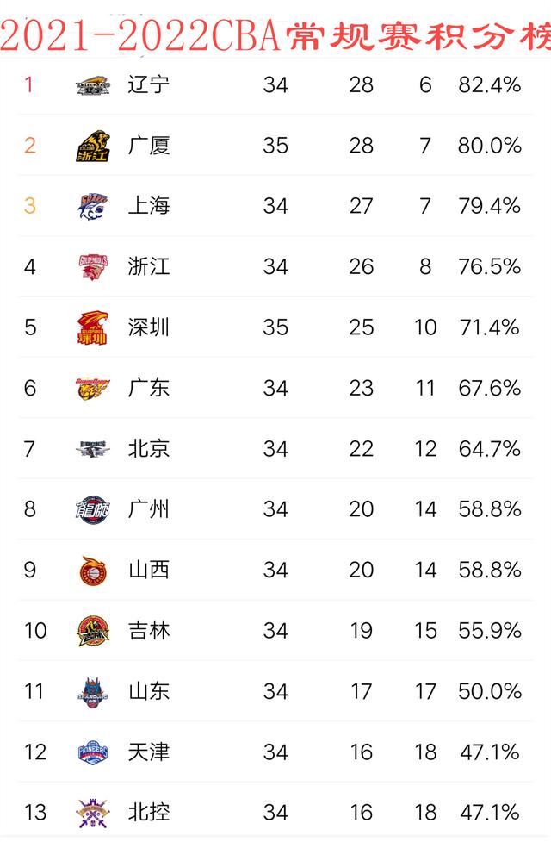Click the Guangzhou (广州) Loong Lions logo
This screenshot has width=551, height=842.
pos(93,509)
